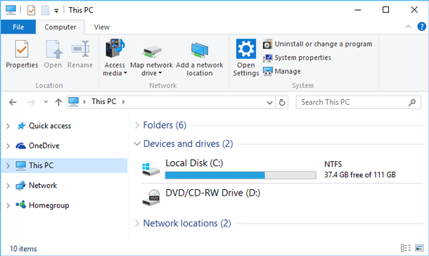
Task: Click the chevron before This PC breadcrumb
Action: 84,102
